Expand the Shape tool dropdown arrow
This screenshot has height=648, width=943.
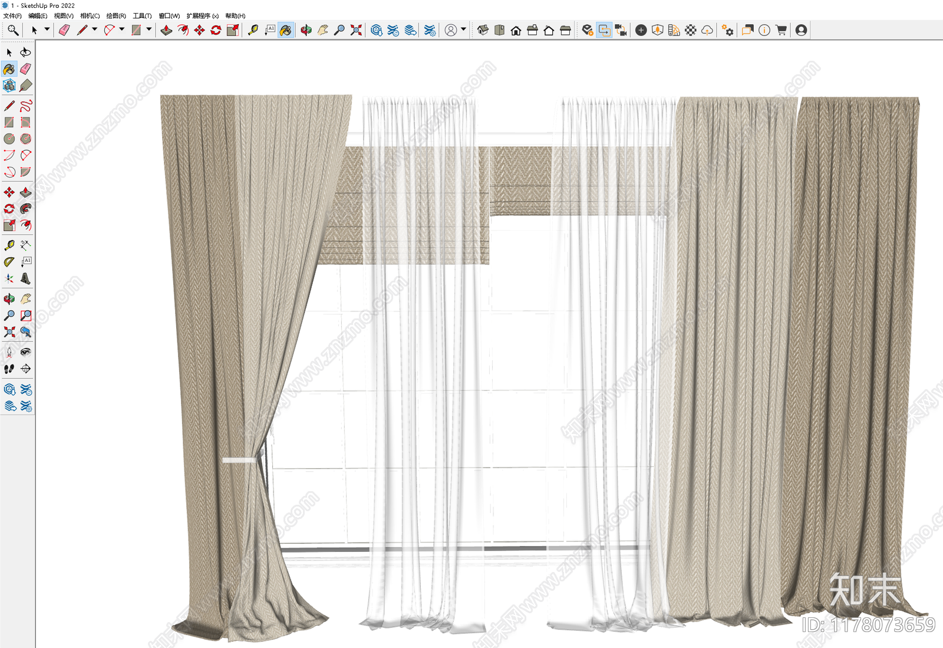pos(149,29)
